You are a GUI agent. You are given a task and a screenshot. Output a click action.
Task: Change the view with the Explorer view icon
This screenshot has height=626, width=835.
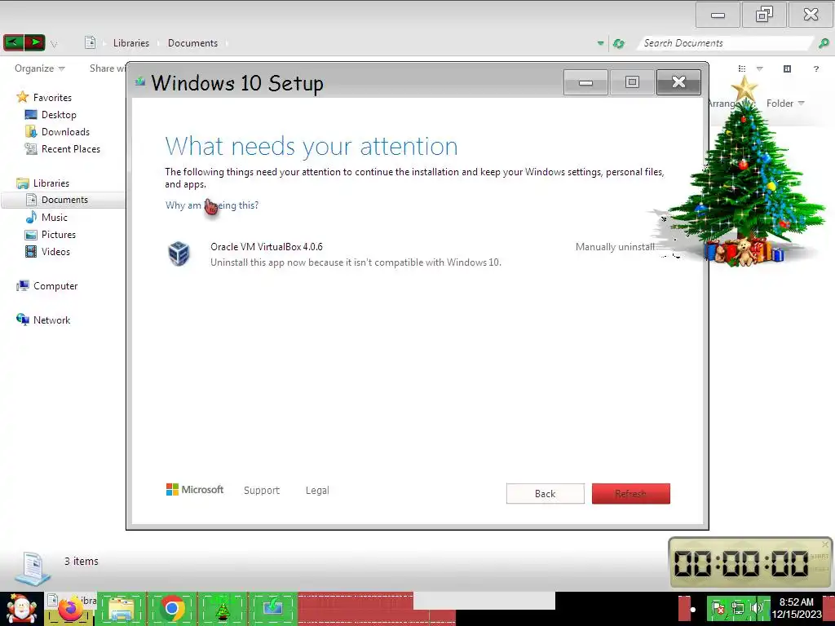click(x=742, y=68)
